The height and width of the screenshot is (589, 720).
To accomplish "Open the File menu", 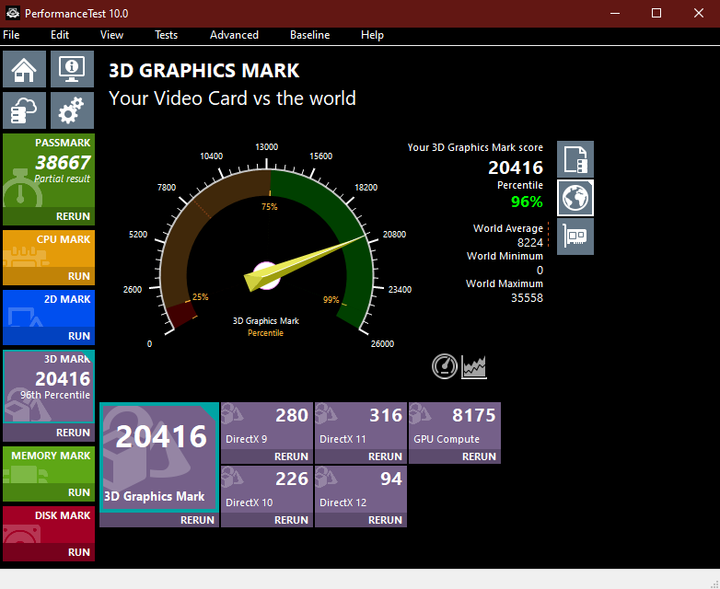I will point(11,35).
